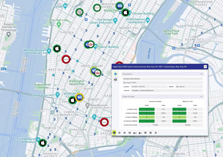Click the Channel field Computers + Consumer Electronics

(167, 90)
